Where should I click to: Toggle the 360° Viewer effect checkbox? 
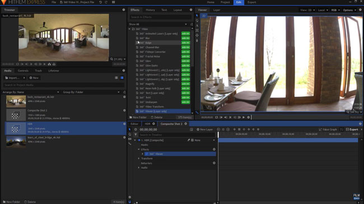[147, 154]
